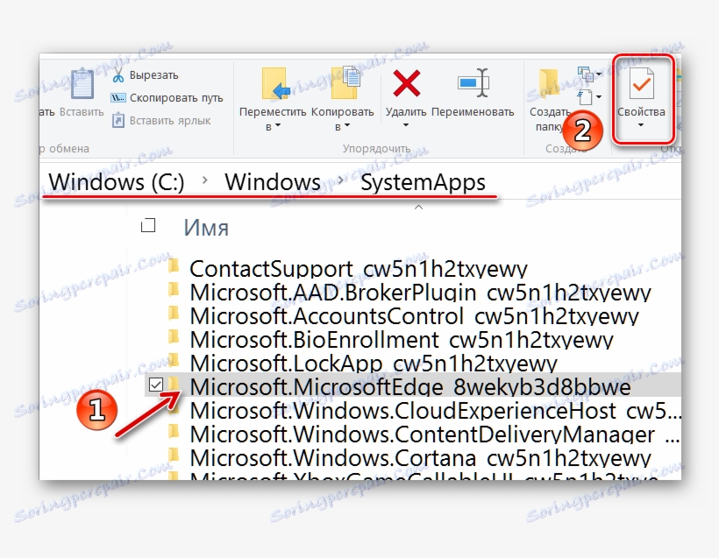
Task: Click sort arrow above the Имя column
Action: 418,208
